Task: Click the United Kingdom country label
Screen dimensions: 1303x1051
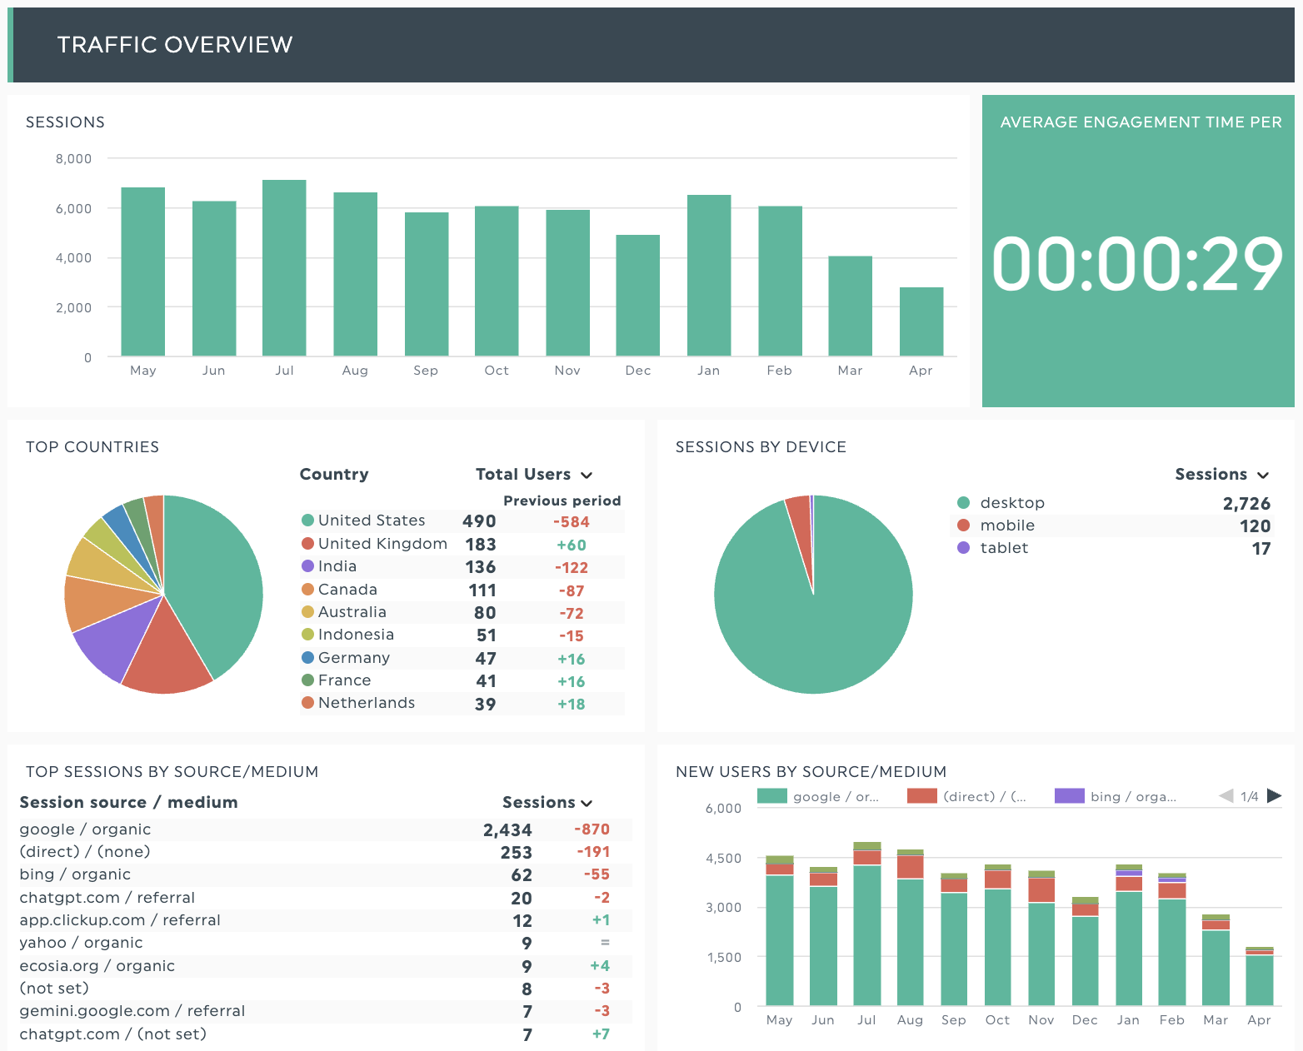Action: pyautogui.click(x=382, y=544)
